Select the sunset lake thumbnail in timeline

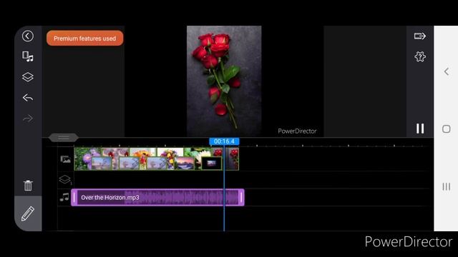pyautogui.click(x=185, y=163)
